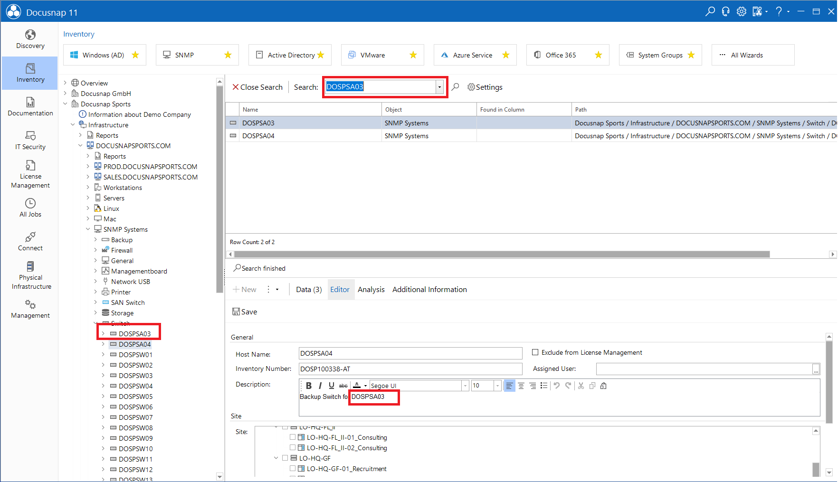Open the font size 10 dropdown
Screen dimensions: 838x482
497,386
